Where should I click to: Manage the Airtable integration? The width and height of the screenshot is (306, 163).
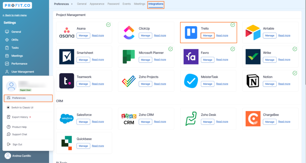tap(270, 35)
